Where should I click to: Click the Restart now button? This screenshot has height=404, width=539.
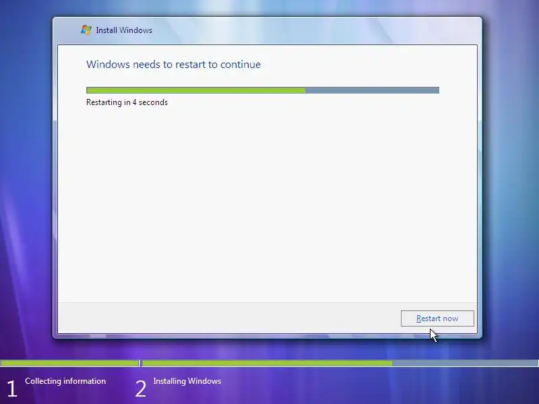click(x=437, y=318)
